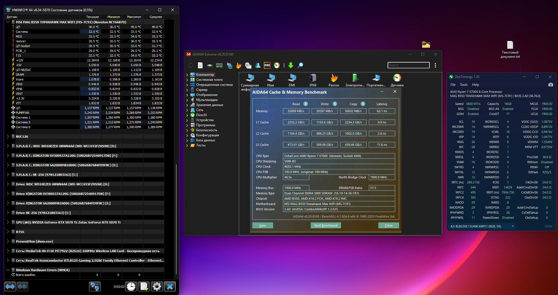
Task: Click HWiNFO expand columns arrows button
Action: pyautogui.click(x=10, y=287)
